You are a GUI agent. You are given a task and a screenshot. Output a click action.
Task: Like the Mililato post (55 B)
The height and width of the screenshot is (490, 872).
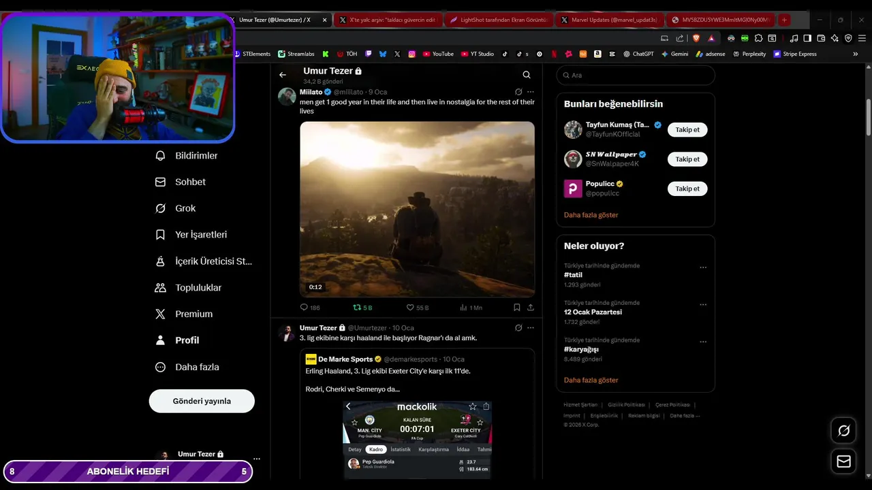click(418, 308)
